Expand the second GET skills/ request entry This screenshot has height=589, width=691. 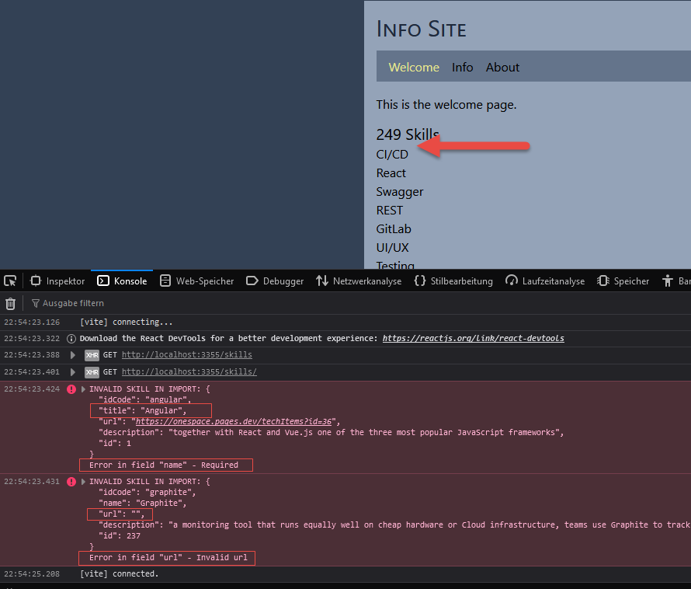click(x=73, y=372)
